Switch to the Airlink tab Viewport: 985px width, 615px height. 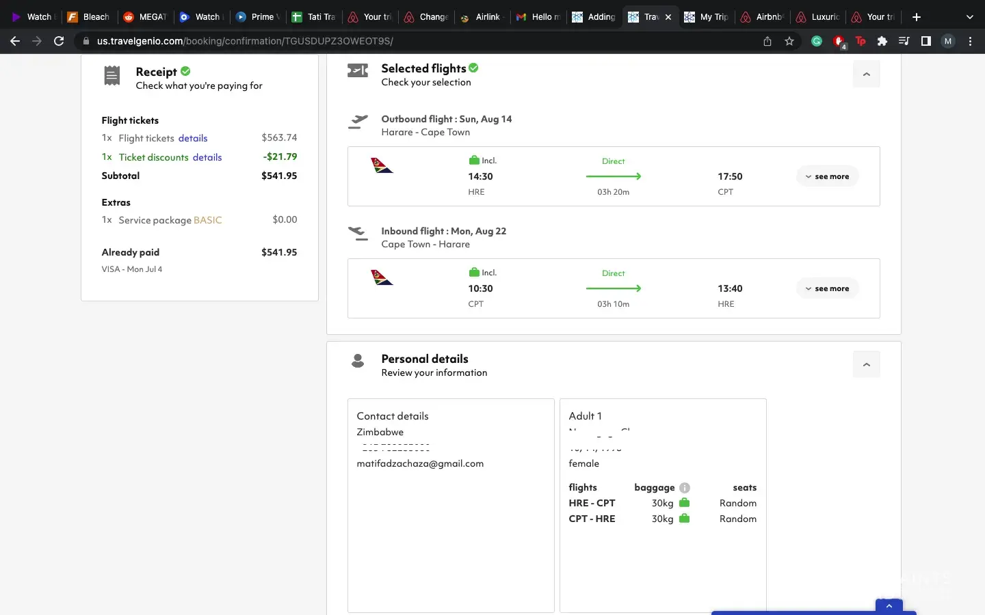482,17
